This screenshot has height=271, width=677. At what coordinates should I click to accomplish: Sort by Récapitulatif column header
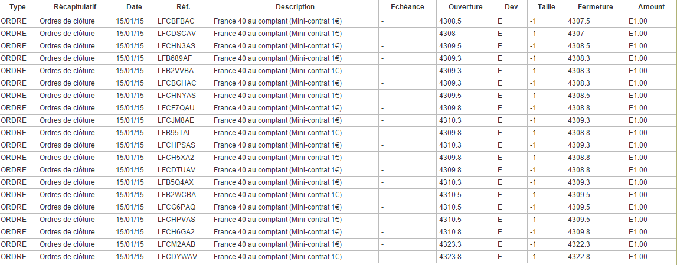point(74,7)
